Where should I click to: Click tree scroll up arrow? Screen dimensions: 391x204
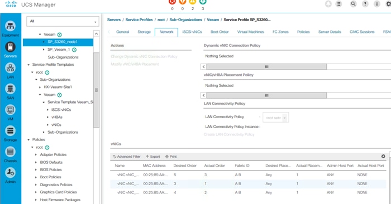pyautogui.click(x=96, y=33)
